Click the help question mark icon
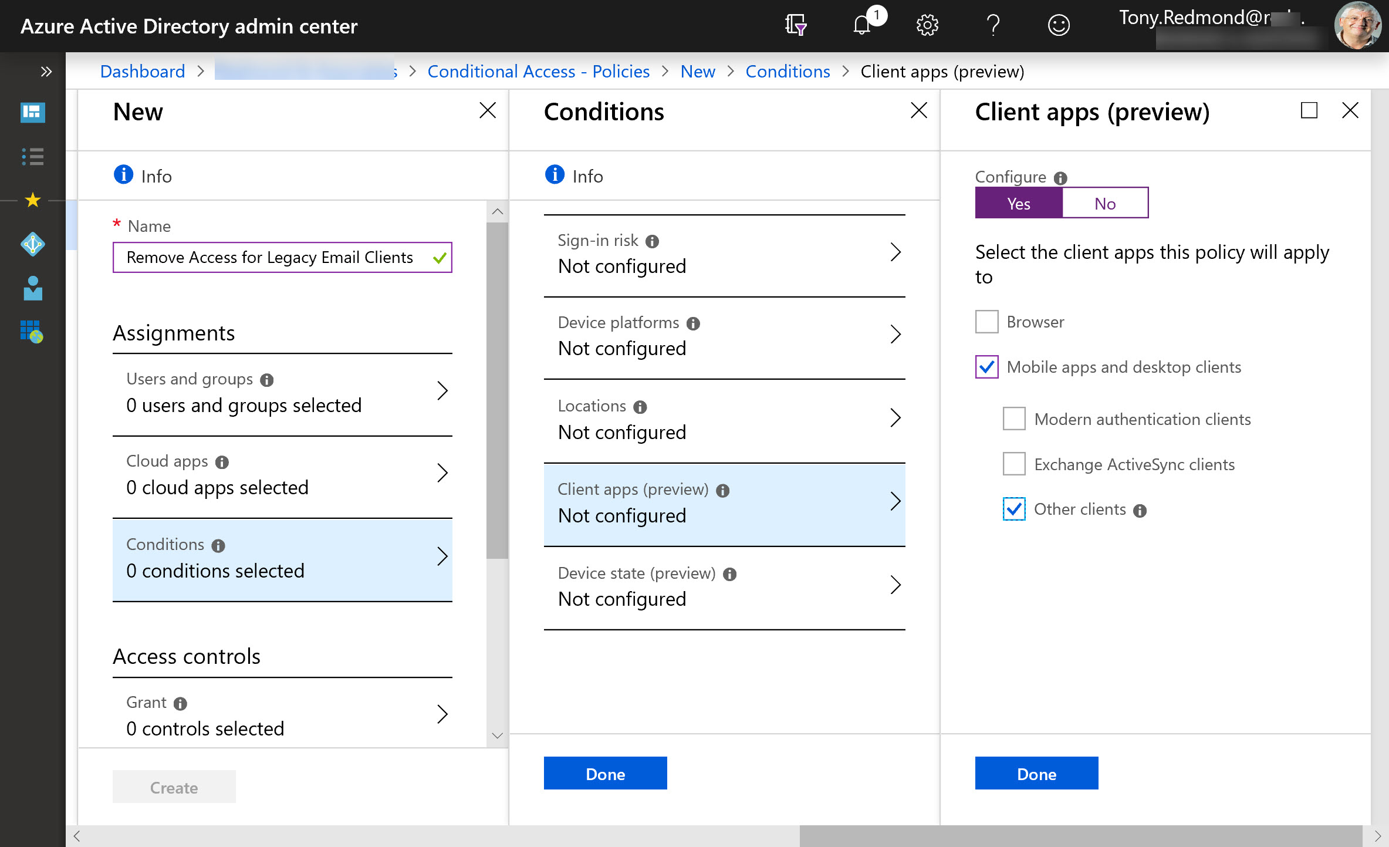Viewport: 1389px width, 847px height. (993, 25)
